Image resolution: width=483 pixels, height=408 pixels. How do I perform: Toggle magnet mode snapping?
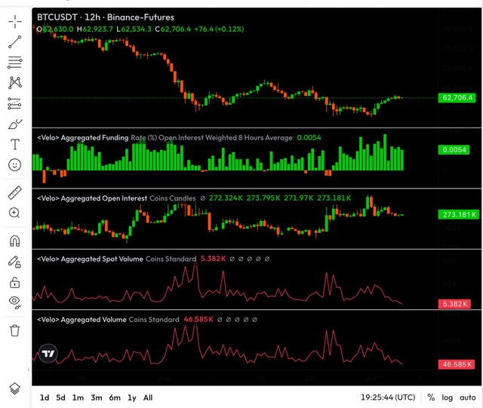[x=15, y=241]
